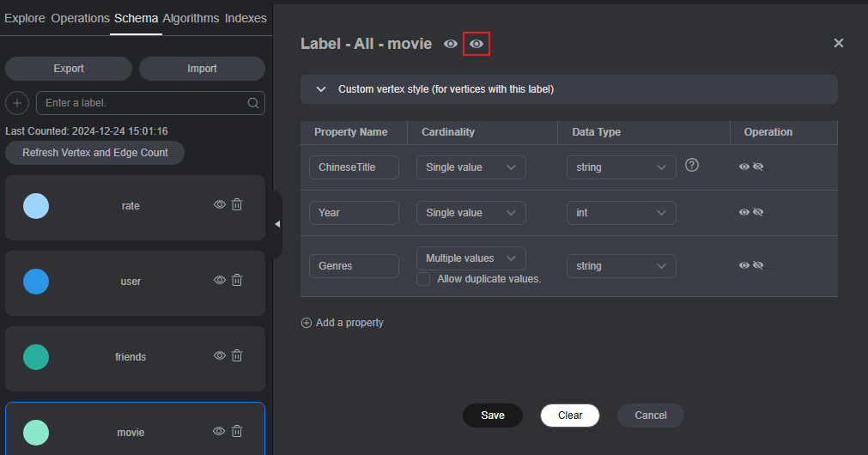Edit the ChineseTitle property name field
Image resolution: width=868 pixels, height=455 pixels.
pyautogui.click(x=355, y=167)
